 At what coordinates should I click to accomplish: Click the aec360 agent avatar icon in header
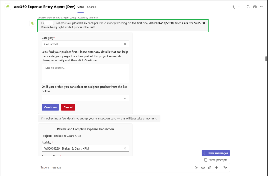pyautogui.click(x=8, y=7)
